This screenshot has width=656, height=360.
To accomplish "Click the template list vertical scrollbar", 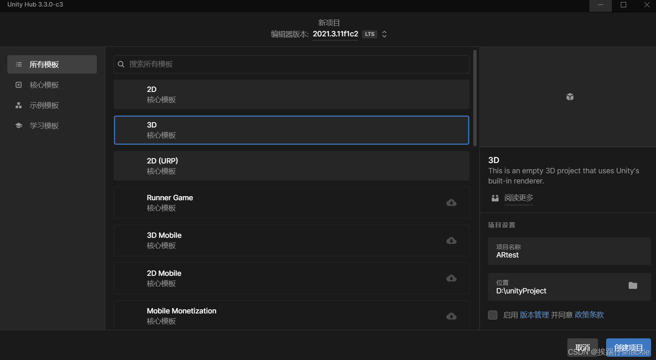I will tap(475, 98).
